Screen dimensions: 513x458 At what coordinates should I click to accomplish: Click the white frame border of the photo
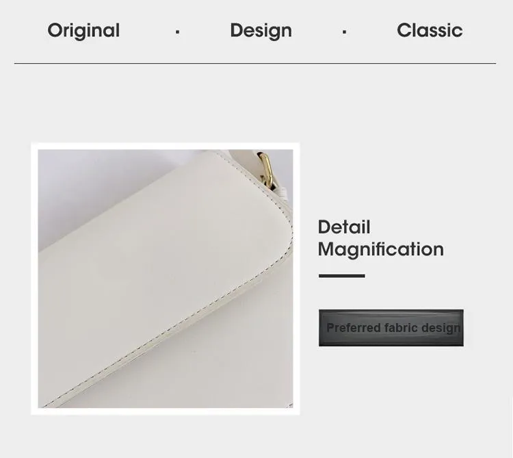[166, 146]
